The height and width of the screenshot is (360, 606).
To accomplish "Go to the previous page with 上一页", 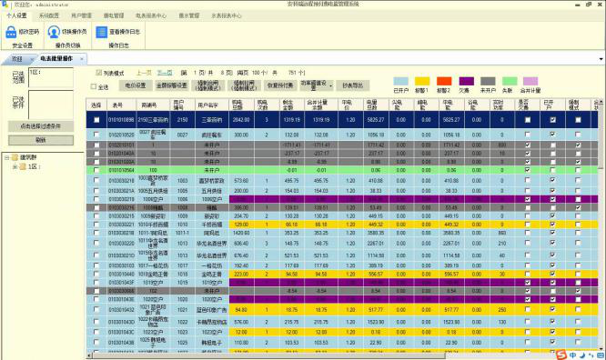I will [x=144, y=73].
